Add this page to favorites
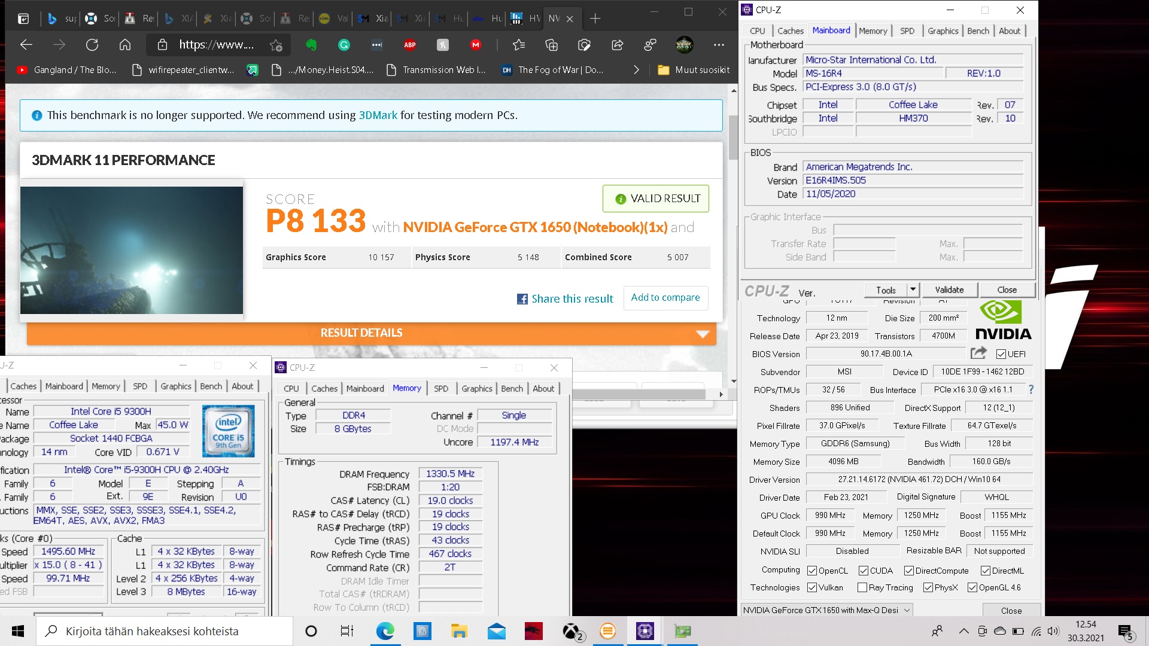This screenshot has height=646, width=1149. click(x=276, y=45)
